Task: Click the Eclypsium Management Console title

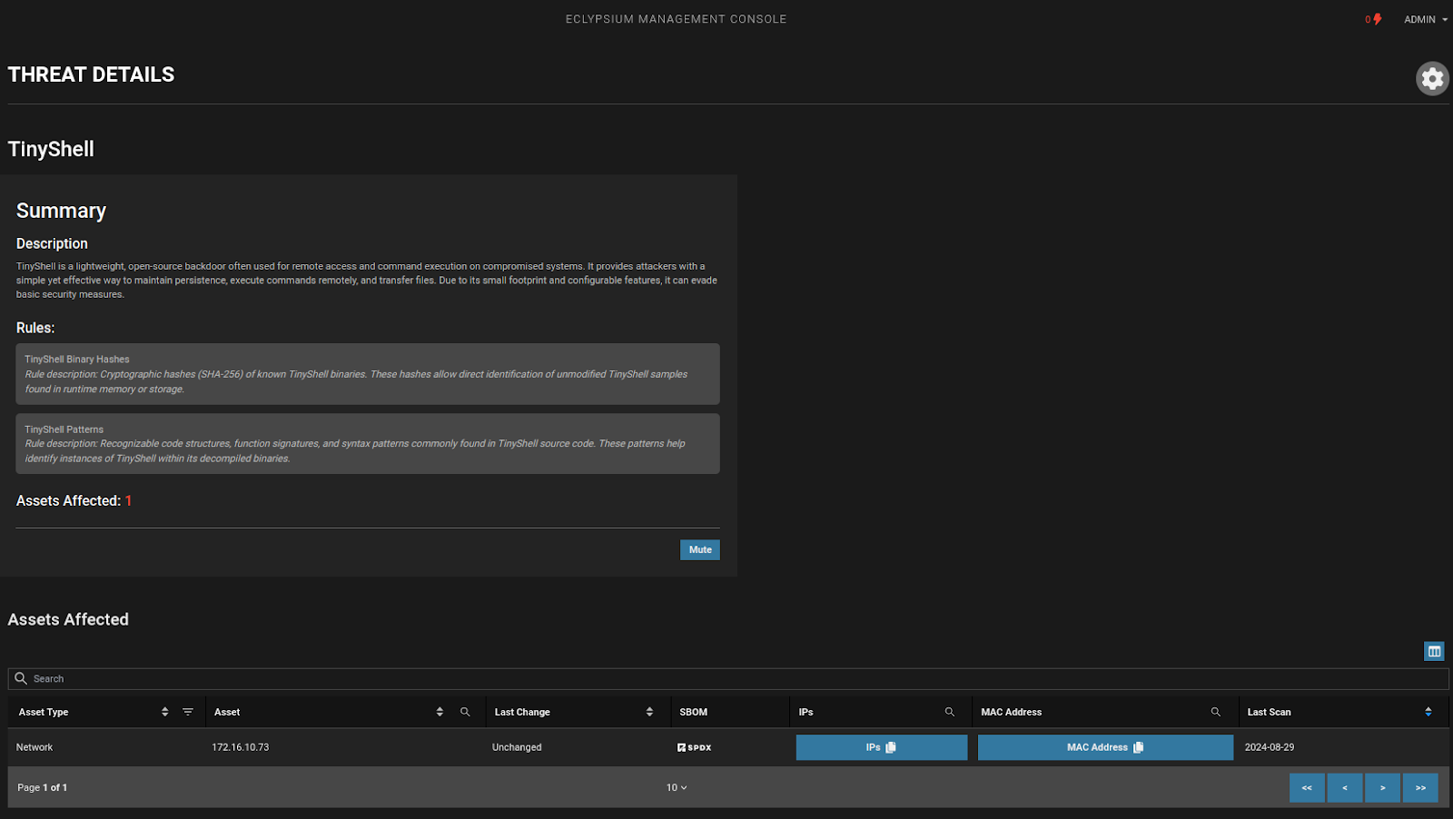Action: (677, 19)
